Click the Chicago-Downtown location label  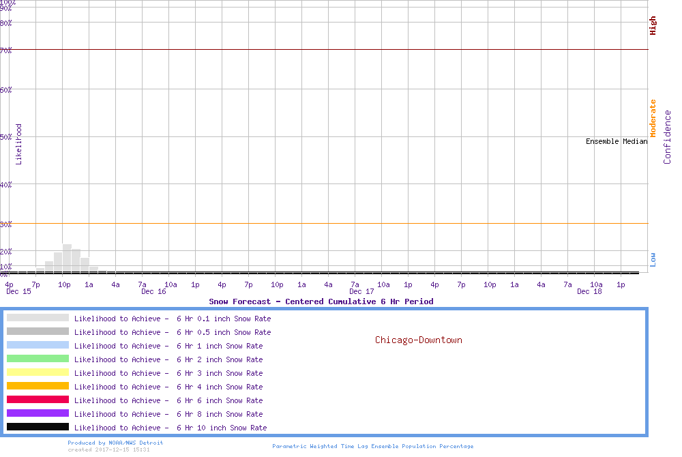pos(418,340)
